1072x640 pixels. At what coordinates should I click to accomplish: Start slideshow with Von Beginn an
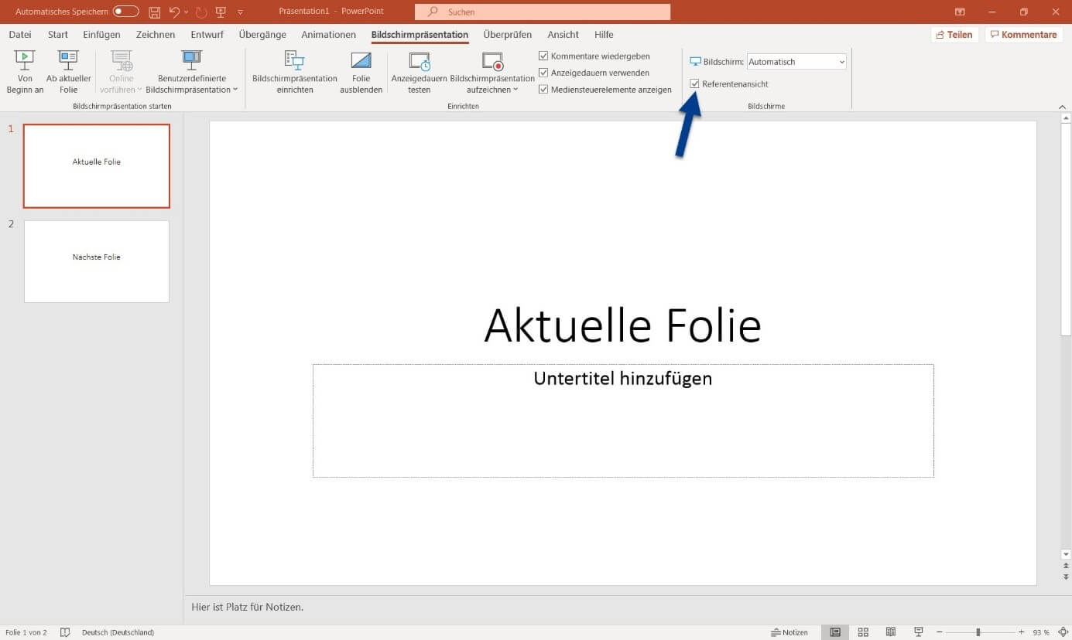pyautogui.click(x=25, y=72)
